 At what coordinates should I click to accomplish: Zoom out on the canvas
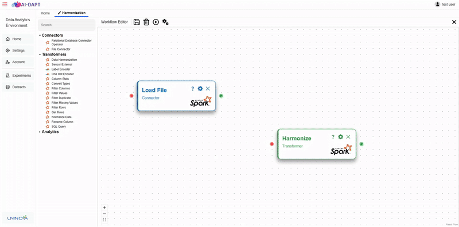104,214
